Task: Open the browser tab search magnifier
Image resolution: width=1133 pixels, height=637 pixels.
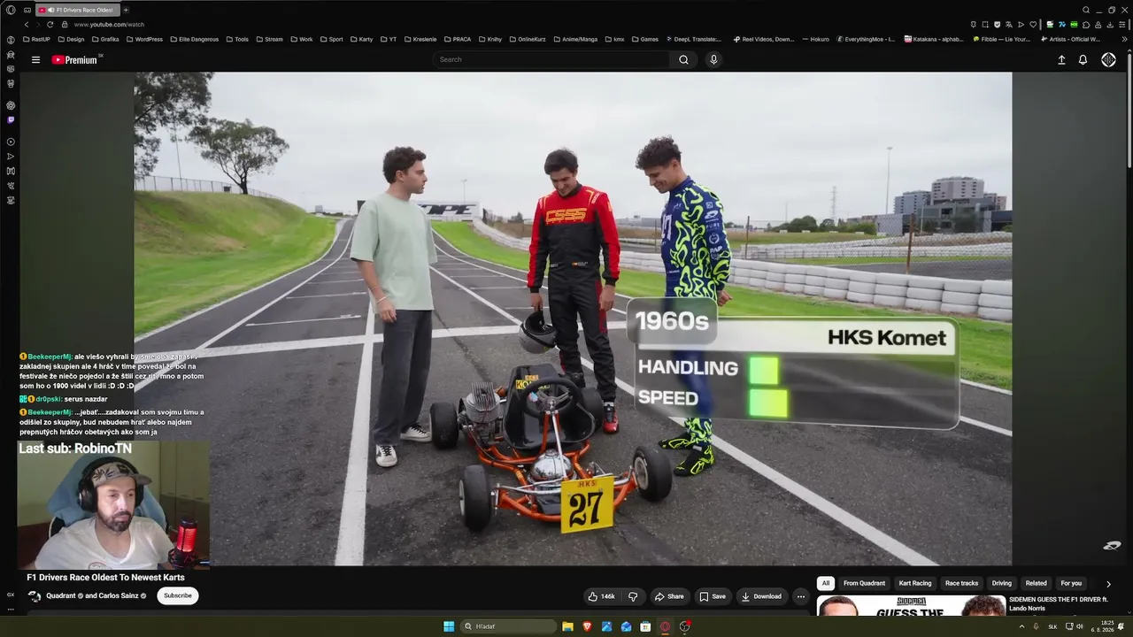Action: [1086, 10]
